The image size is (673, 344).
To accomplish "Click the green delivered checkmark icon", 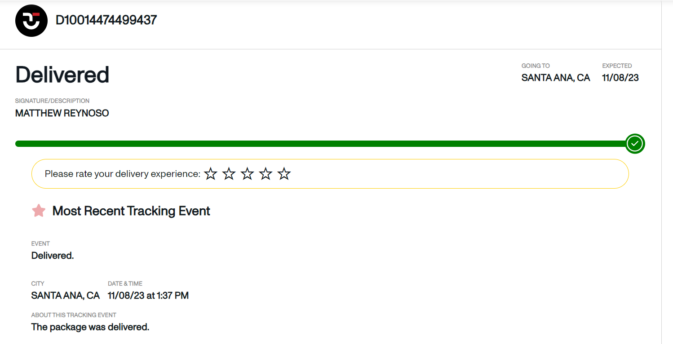I will pyautogui.click(x=635, y=144).
